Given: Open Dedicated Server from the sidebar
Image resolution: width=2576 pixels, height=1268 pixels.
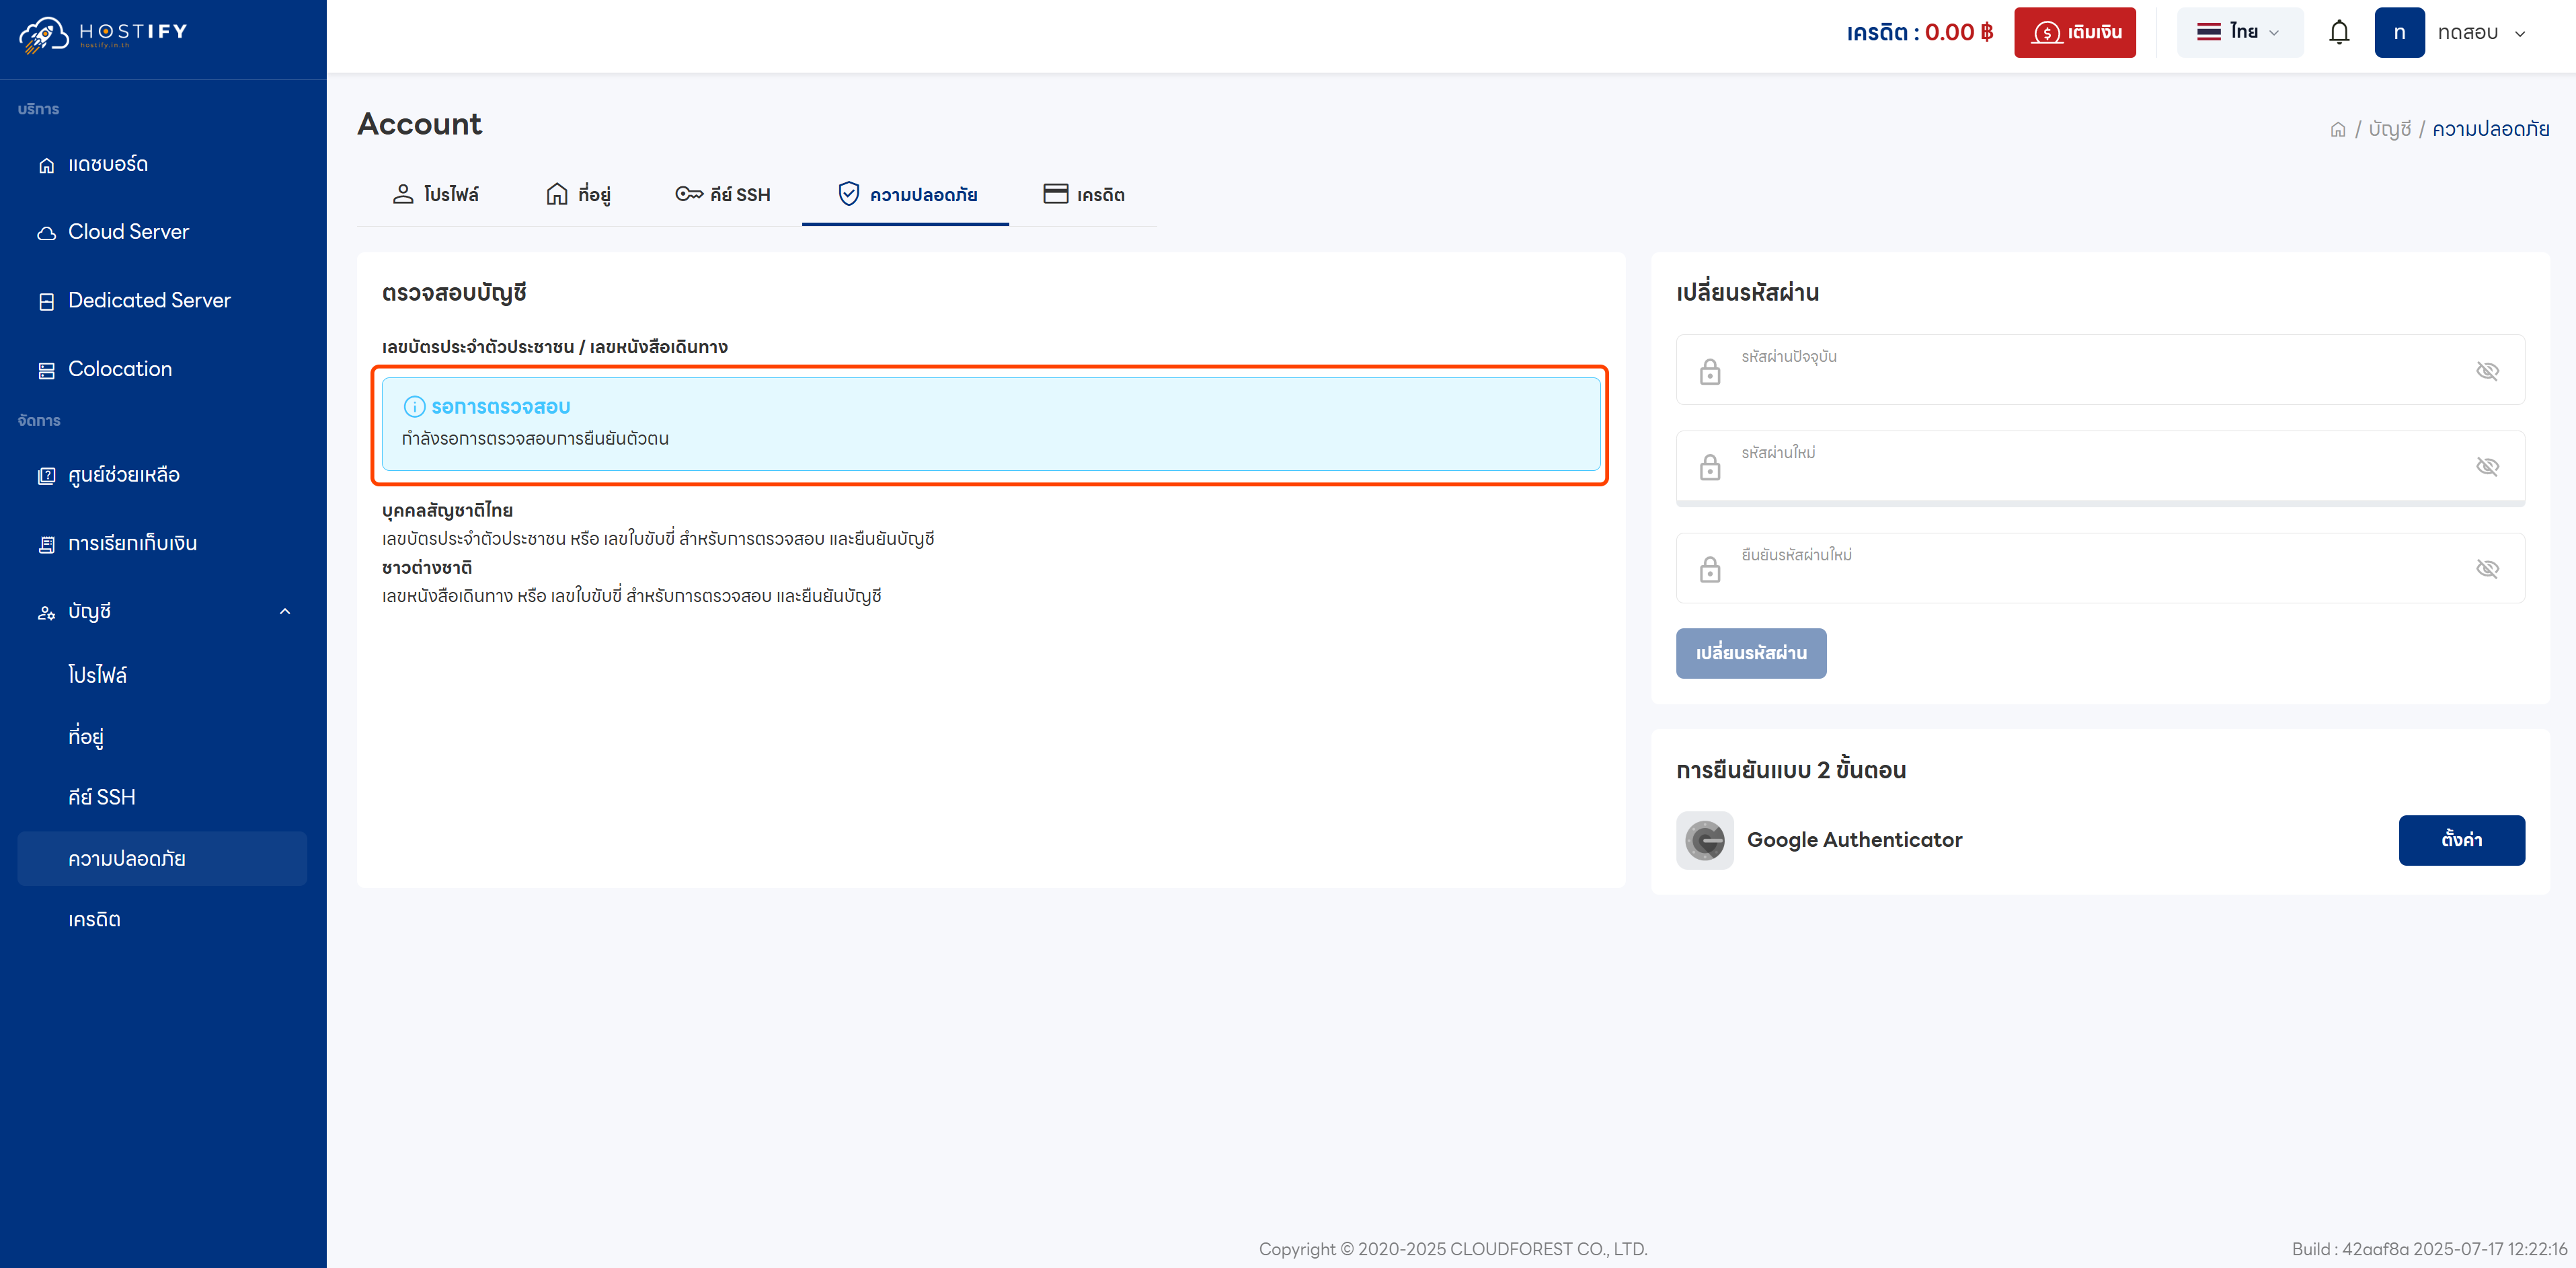Looking at the screenshot, I should point(149,300).
